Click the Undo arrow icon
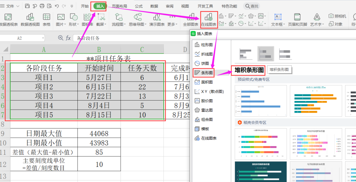 click(57, 6)
